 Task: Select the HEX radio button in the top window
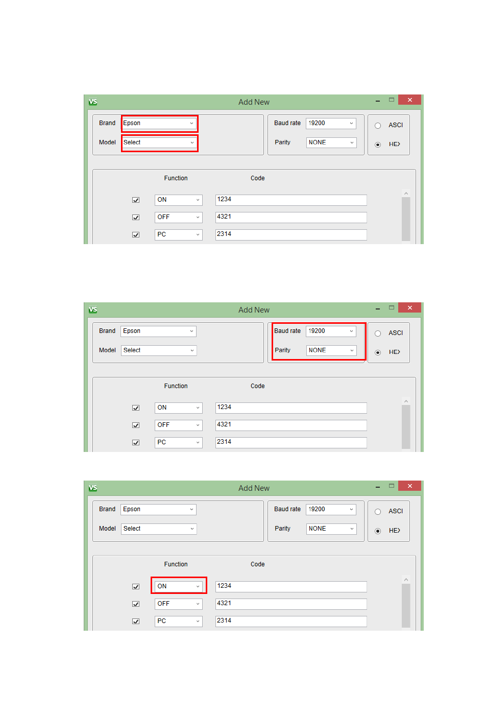pyautogui.click(x=378, y=145)
